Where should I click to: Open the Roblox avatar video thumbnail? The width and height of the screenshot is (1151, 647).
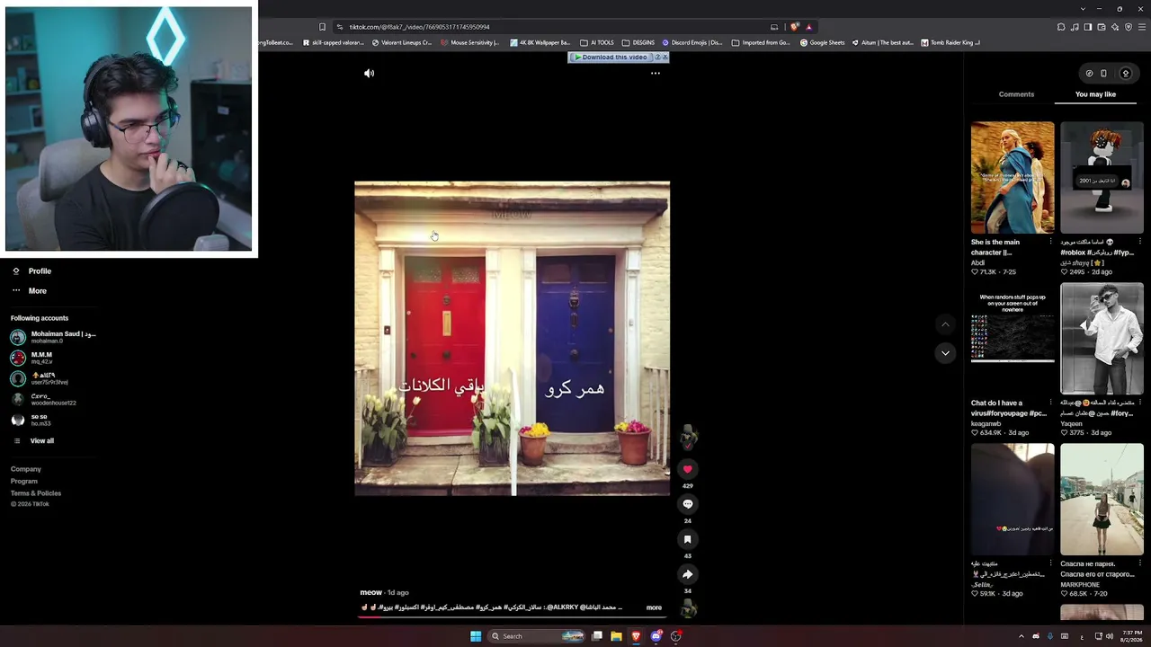tap(1102, 178)
